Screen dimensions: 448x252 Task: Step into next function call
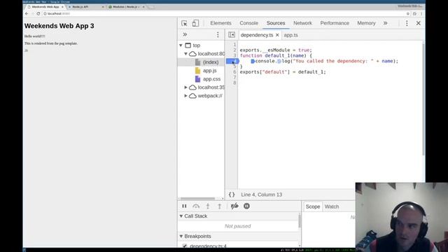pos(208,206)
